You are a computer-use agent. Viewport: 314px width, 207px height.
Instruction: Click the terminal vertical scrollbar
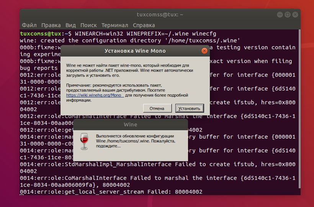pos(299,109)
